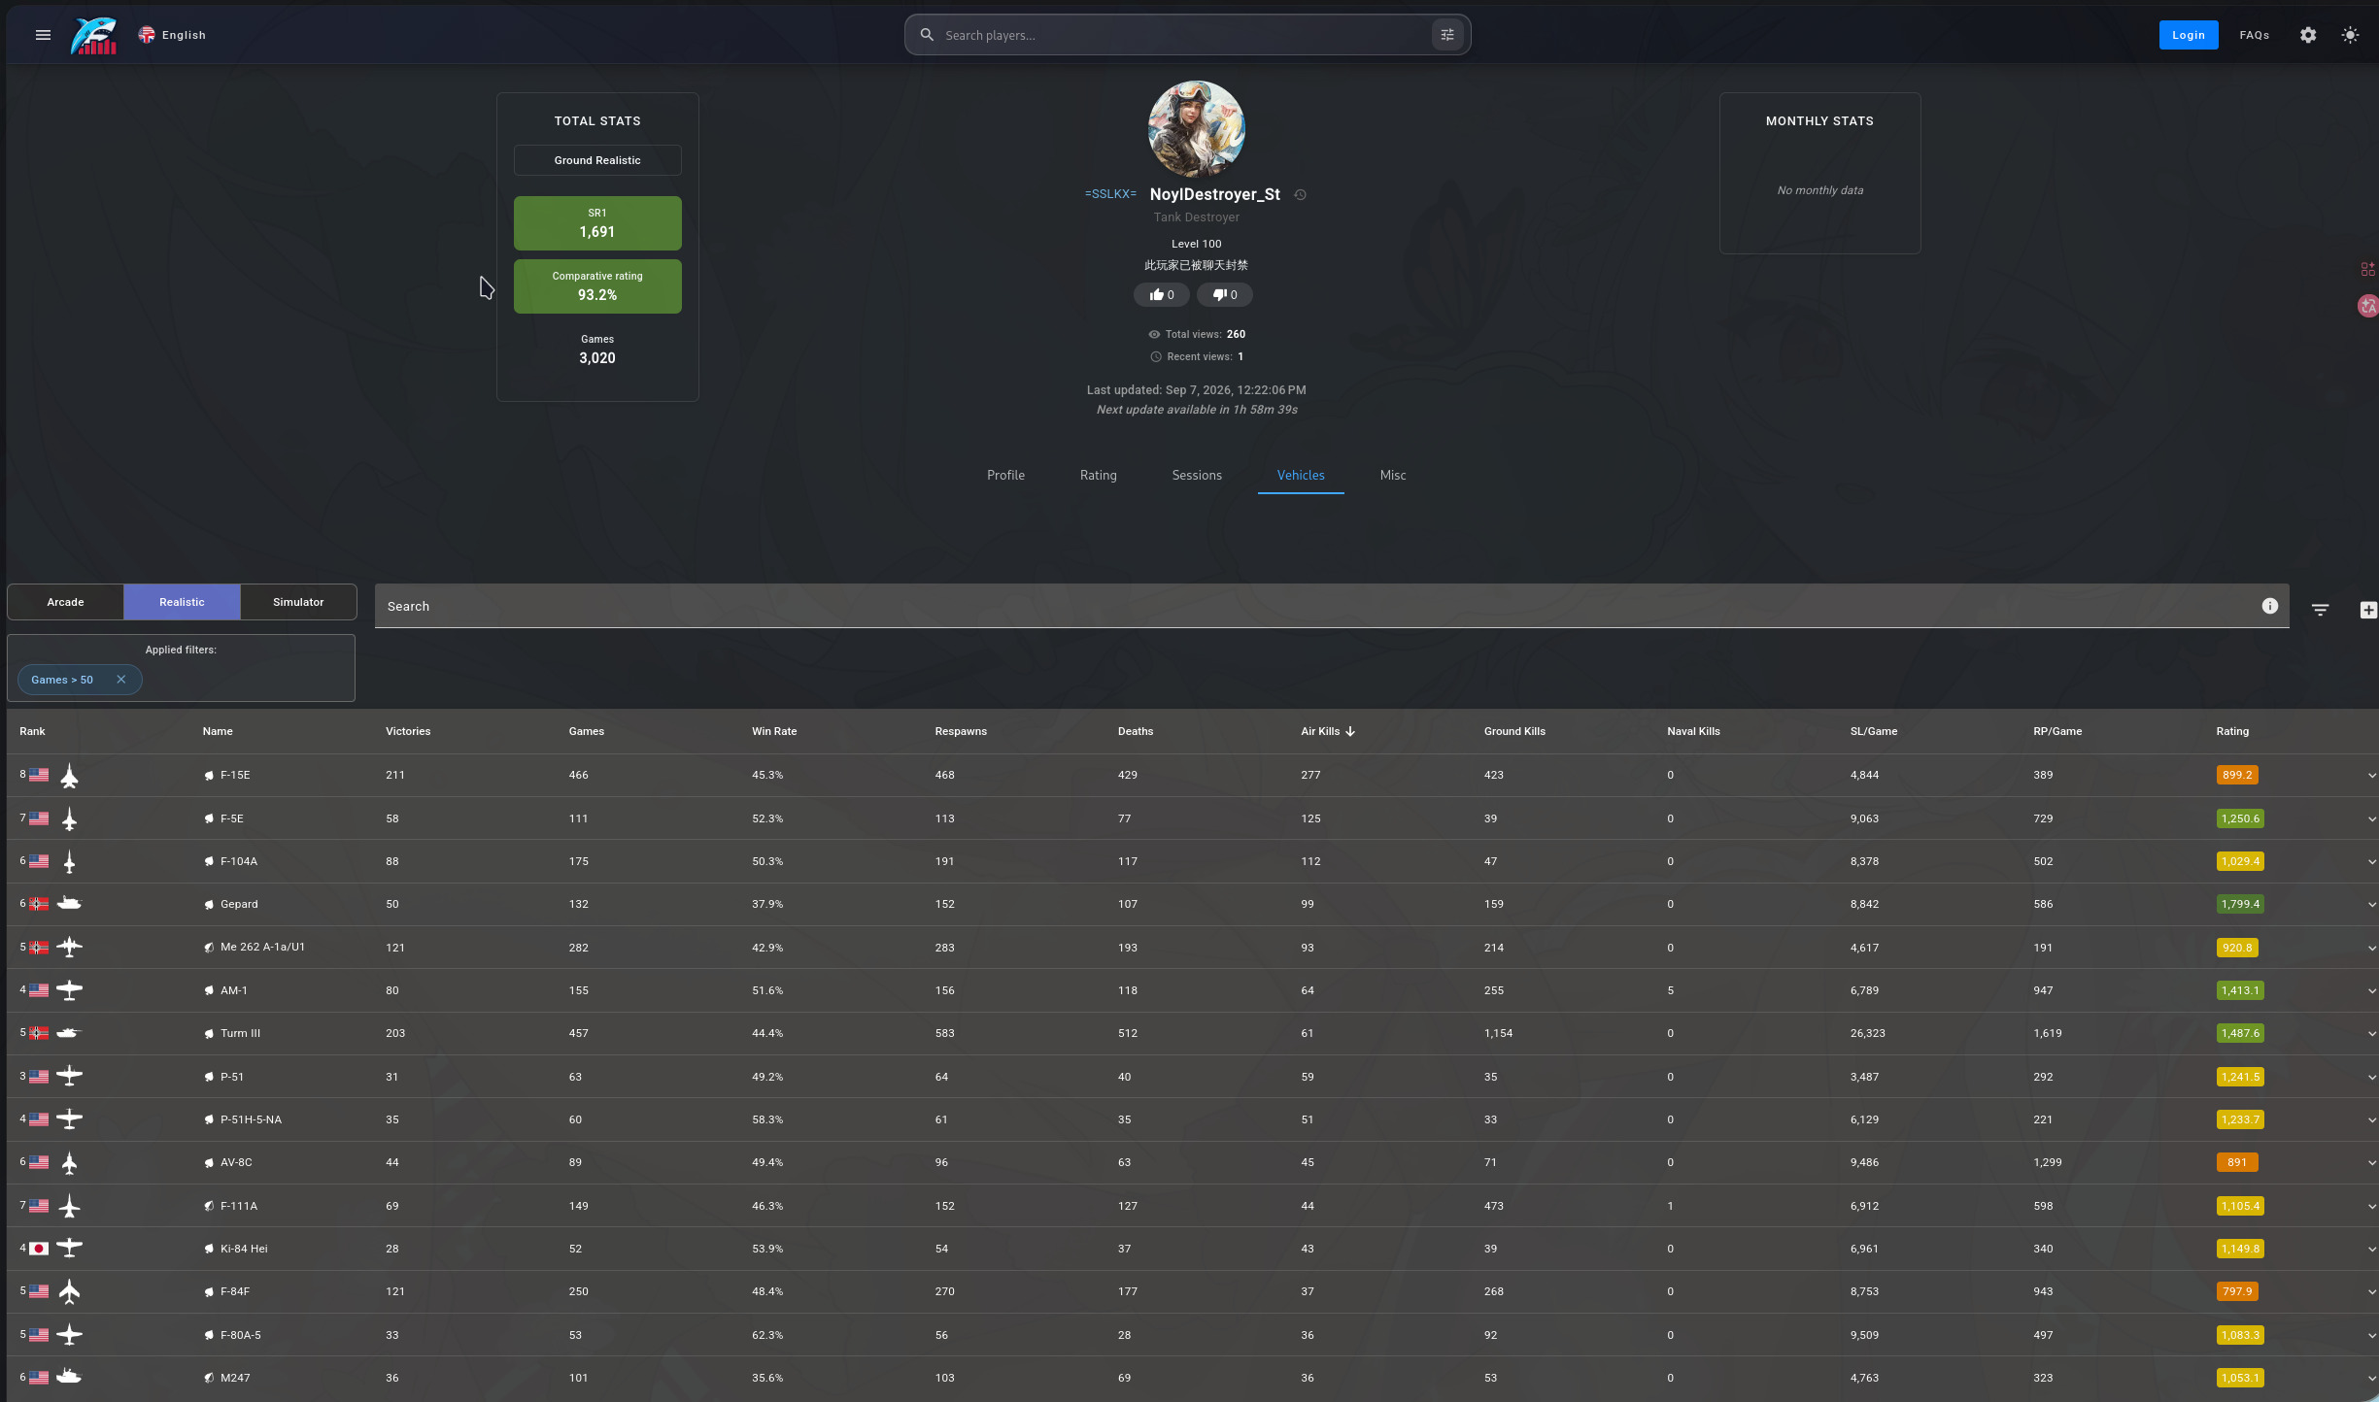
Task: Click the thumbs up like button
Action: point(1162,295)
